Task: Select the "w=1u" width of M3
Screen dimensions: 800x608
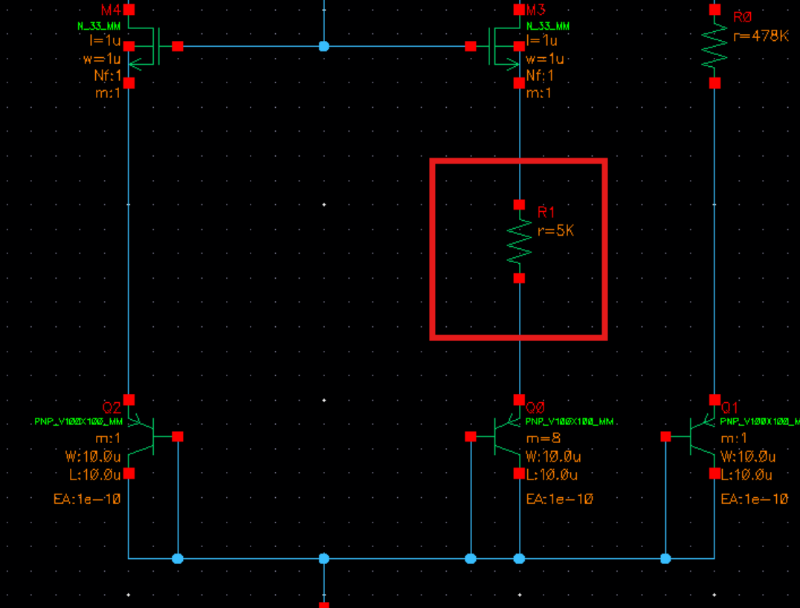Action: click(x=545, y=59)
